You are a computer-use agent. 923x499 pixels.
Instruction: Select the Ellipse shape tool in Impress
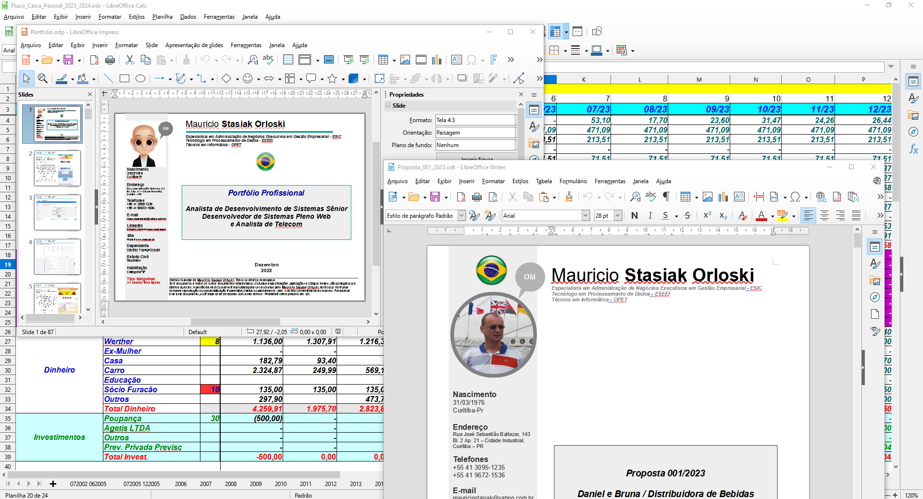[x=140, y=78]
